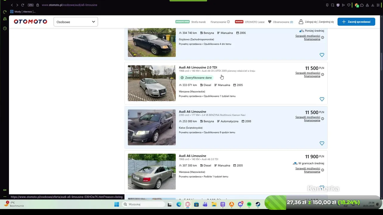Open the browser extensions icon

pos(362,5)
